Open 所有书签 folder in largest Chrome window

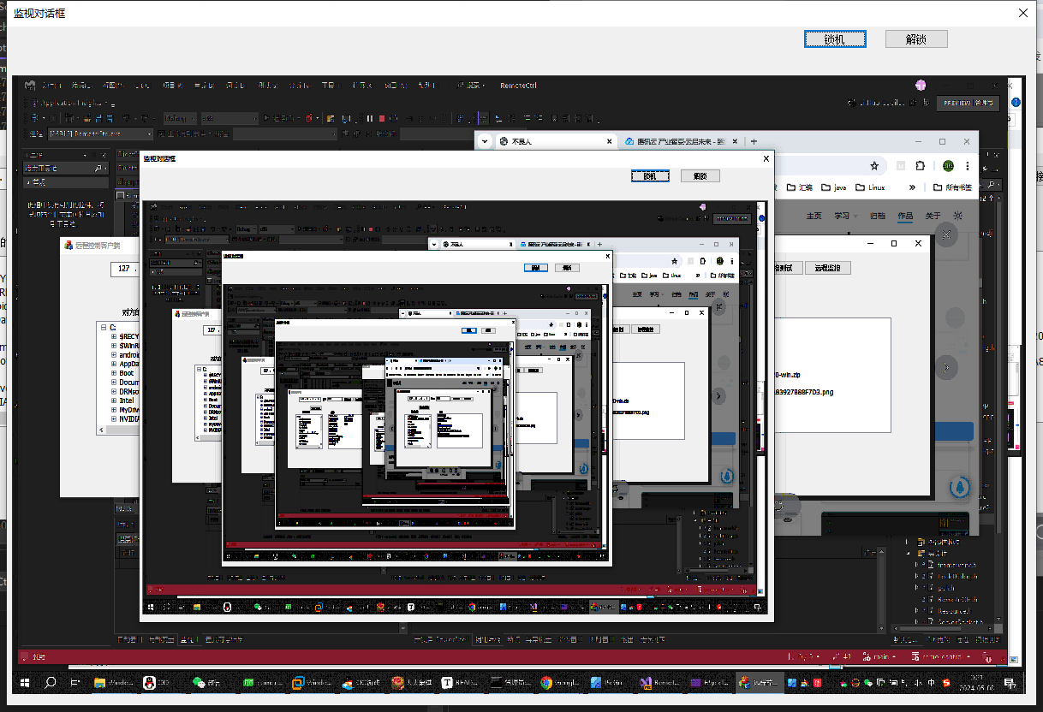[951, 187]
